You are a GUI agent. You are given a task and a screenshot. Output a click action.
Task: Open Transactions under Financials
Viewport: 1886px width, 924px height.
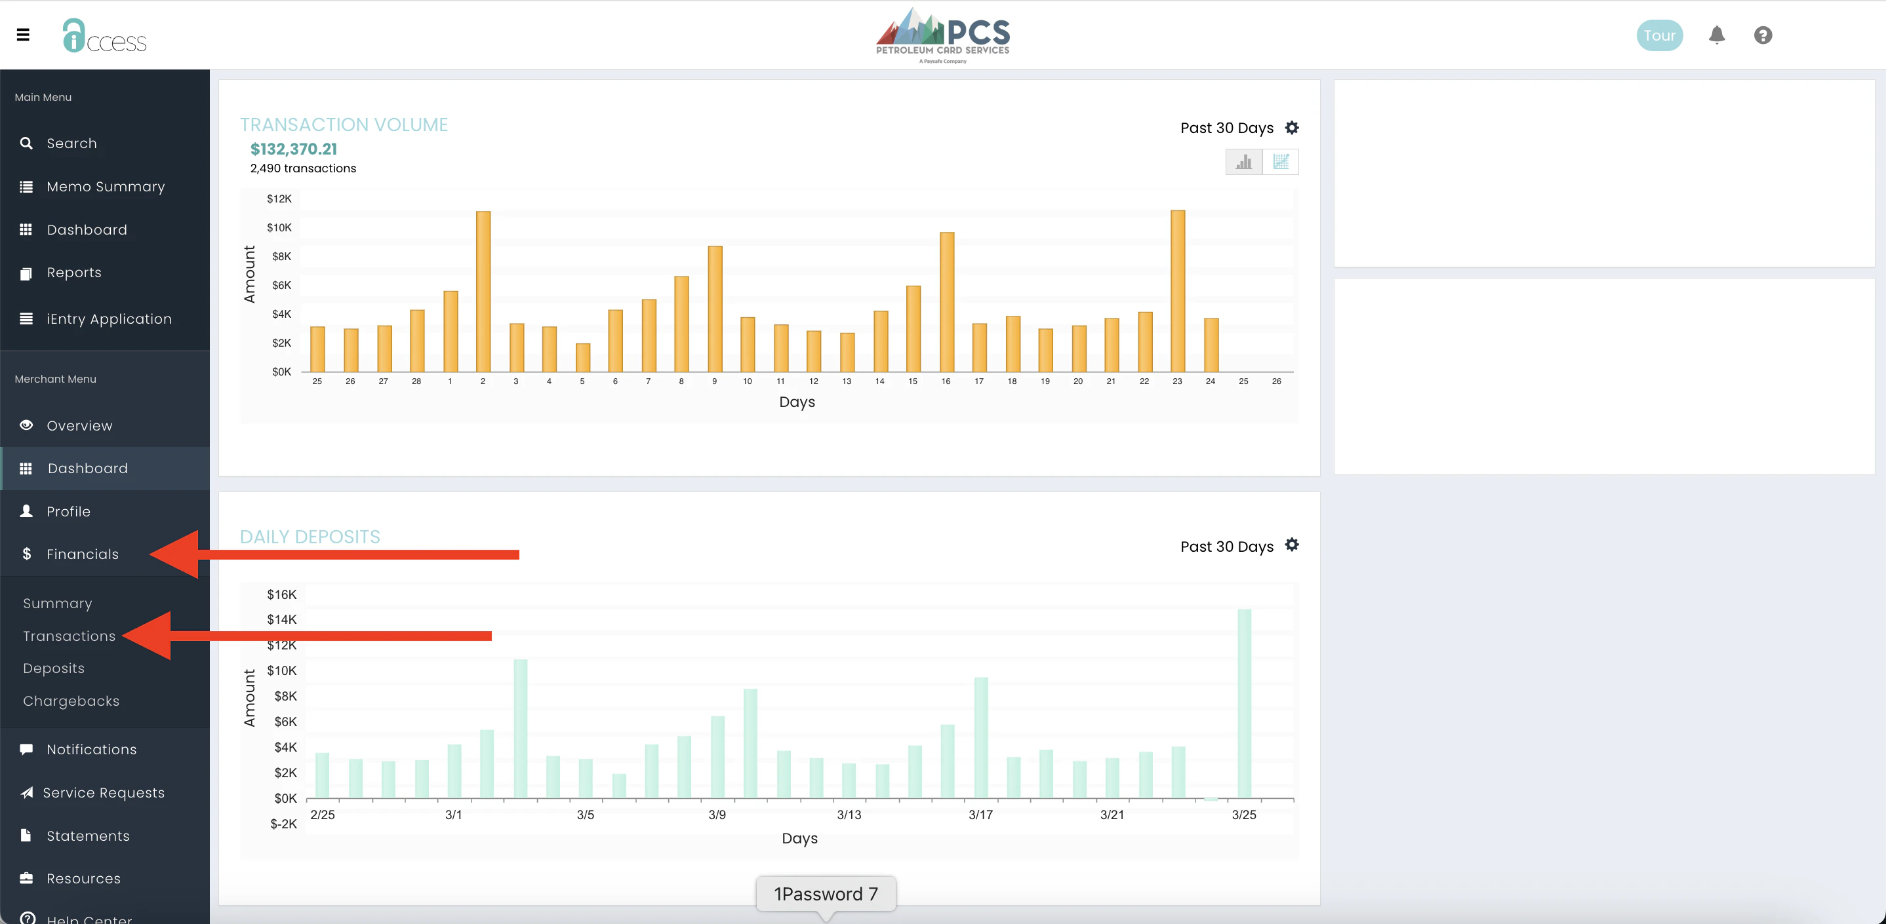[x=69, y=636]
